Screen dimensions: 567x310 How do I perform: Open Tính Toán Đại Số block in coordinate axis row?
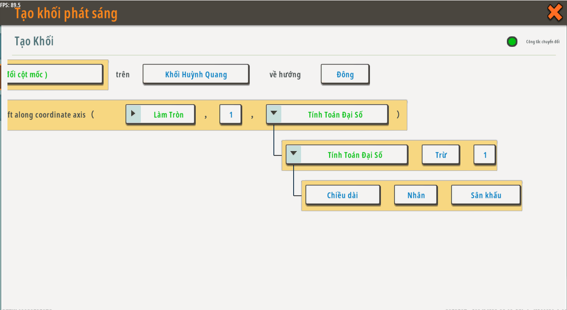point(335,115)
